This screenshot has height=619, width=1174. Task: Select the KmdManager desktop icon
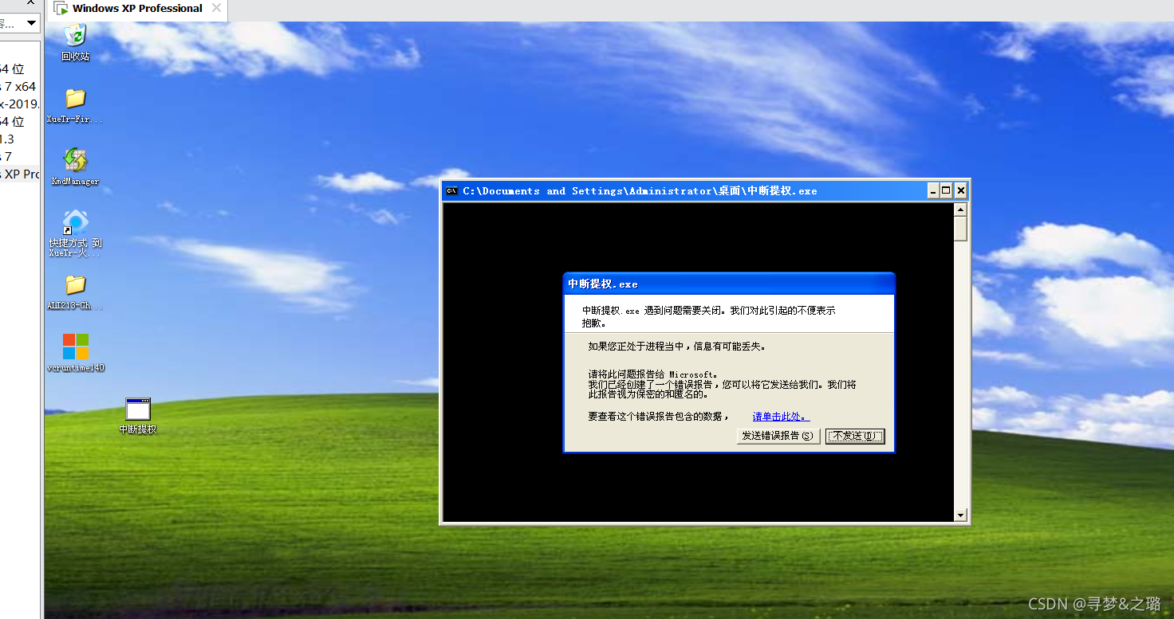point(75,167)
